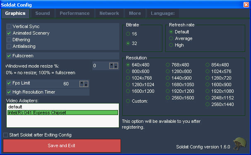The image size is (251, 155).
Task: Go to the Network tab
Action: click(x=109, y=13)
